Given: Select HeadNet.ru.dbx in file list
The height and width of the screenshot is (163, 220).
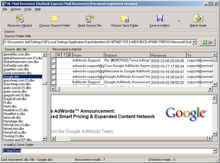Looking at the screenshot, I should [14, 114].
